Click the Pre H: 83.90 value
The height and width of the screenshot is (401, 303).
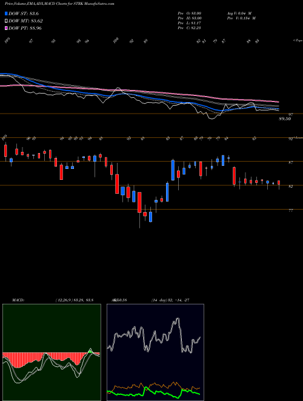[190, 18]
